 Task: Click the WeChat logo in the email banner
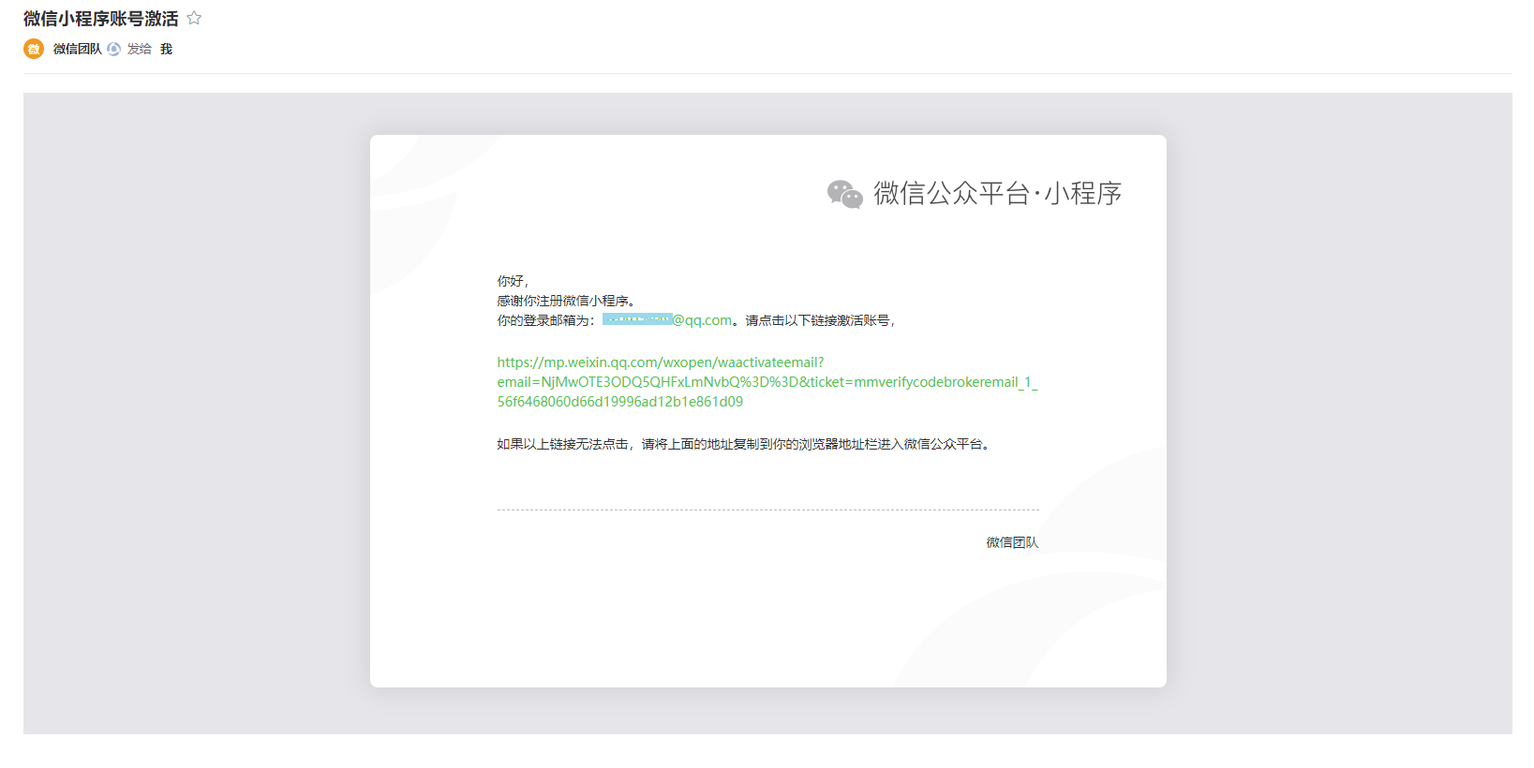click(844, 194)
